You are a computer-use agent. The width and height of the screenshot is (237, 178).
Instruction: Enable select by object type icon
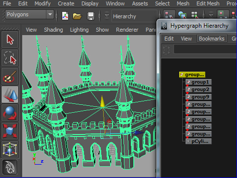(182, 15)
